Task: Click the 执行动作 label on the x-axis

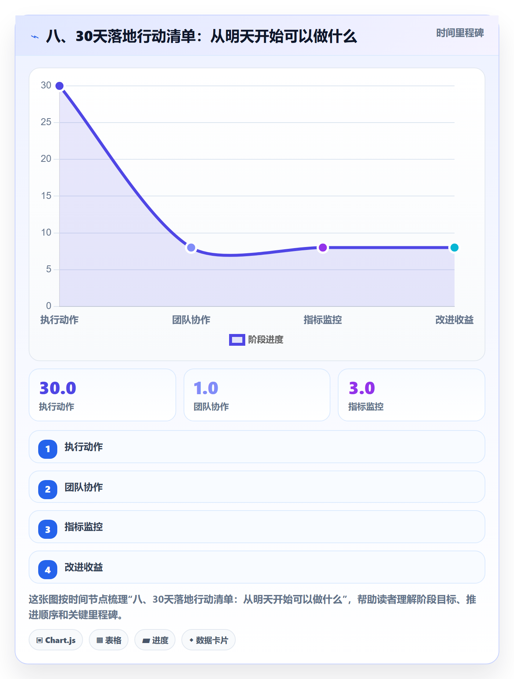Action: click(x=59, y=320)
